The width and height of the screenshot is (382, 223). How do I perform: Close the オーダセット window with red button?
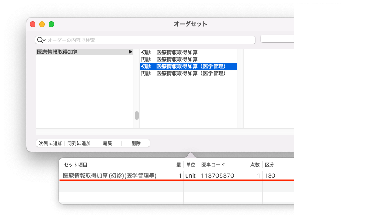[33, 24]
